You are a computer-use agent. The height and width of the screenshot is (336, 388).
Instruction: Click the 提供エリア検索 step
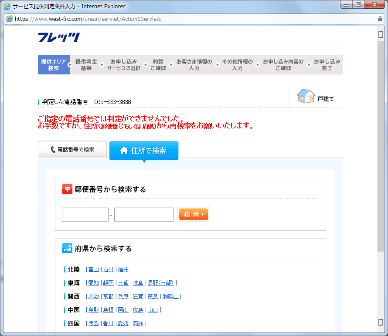54,65
